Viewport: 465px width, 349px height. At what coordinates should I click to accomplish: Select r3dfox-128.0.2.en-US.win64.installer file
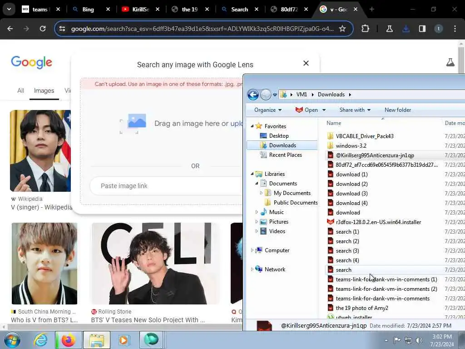point(378,222)
